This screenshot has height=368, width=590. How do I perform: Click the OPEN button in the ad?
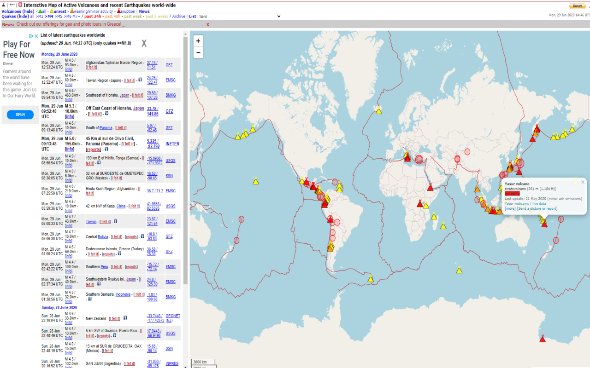(20, 115)
